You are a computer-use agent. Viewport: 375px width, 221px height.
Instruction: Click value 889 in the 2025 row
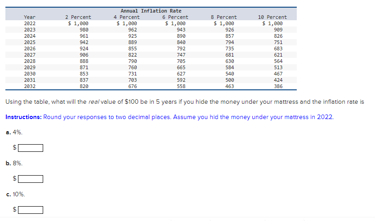[133, 42]
